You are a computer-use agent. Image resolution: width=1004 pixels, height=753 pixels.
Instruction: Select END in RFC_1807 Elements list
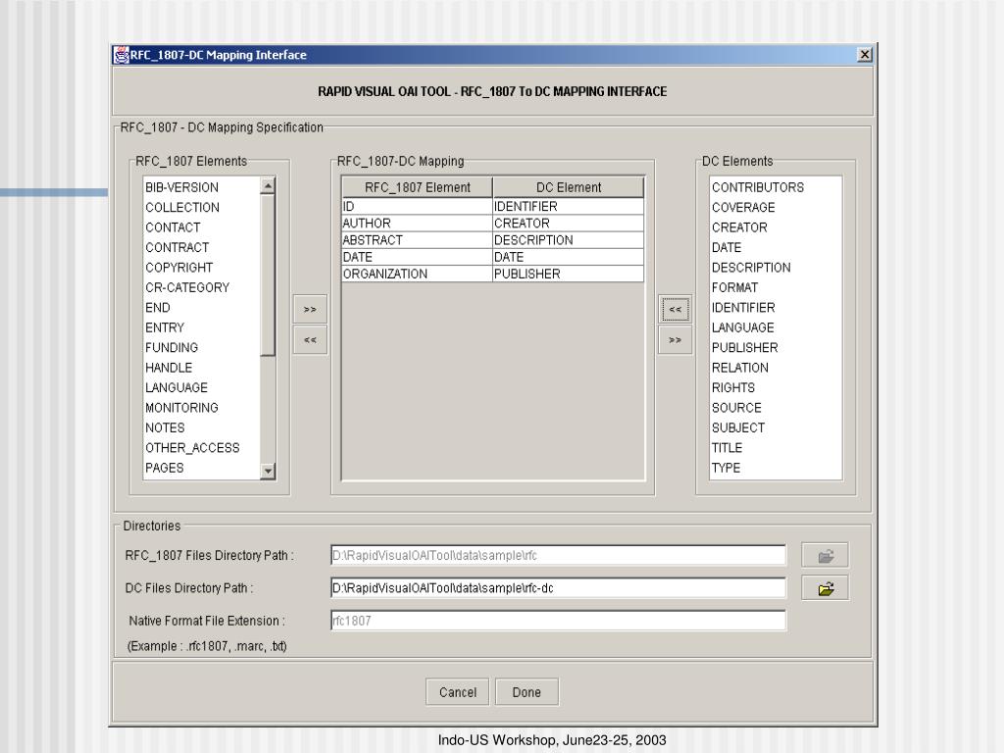click(202, 307)
